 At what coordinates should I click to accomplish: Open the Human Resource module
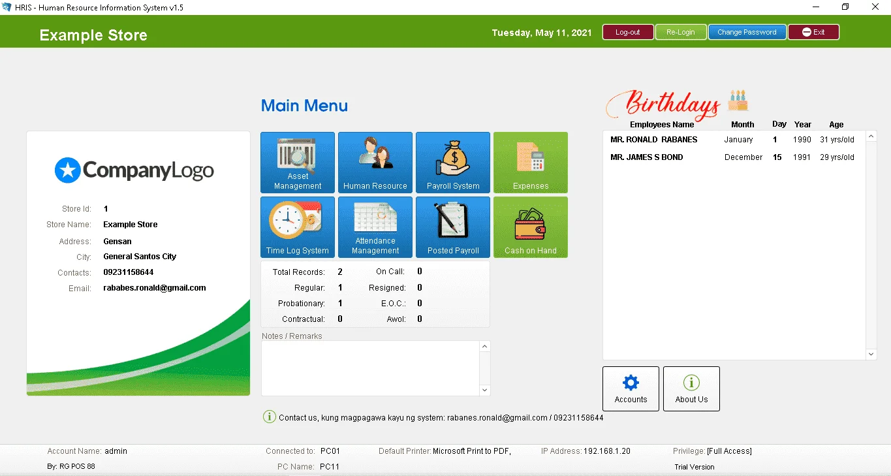point(375,163)
